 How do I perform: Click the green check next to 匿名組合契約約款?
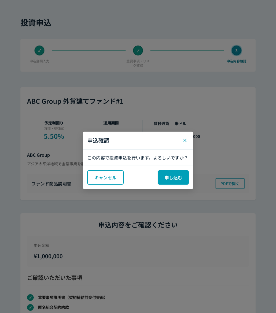pos(30,307)
